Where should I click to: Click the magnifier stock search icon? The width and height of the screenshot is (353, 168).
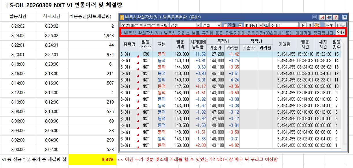point(266,25)
